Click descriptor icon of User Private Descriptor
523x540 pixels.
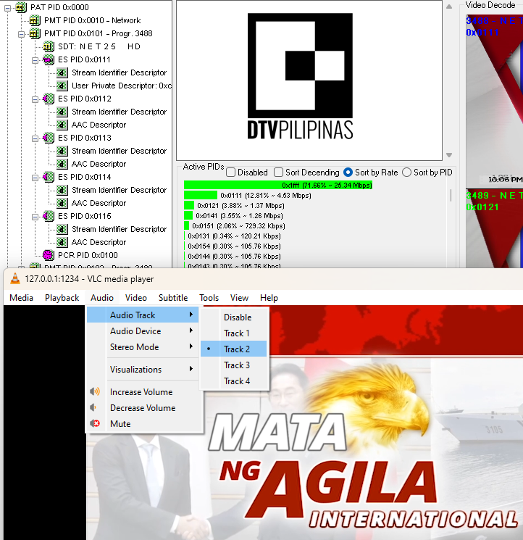pos(62,86)
